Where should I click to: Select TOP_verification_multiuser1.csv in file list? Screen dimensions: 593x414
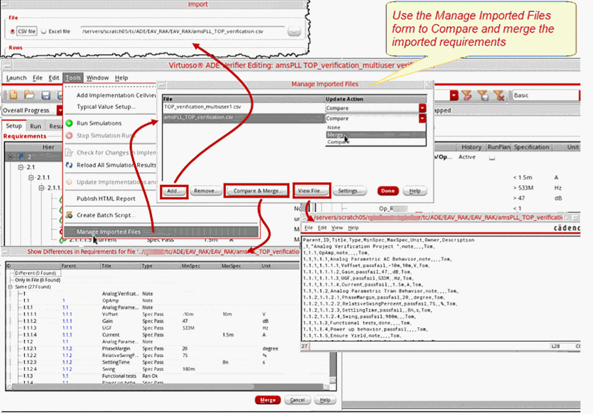(x=243, y=107)
